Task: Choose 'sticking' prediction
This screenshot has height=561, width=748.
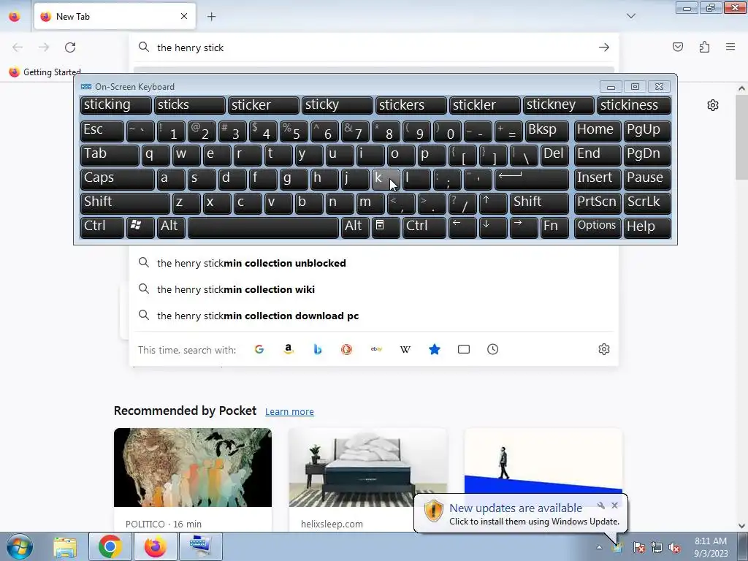Action: [x=115, y=105]
